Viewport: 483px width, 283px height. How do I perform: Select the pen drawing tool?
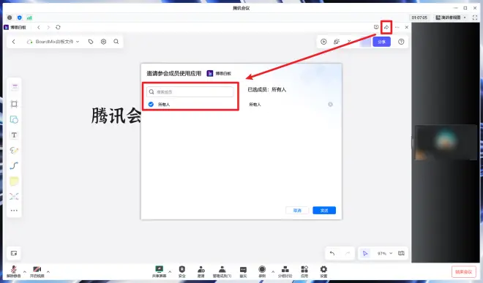pyautogui.click(x=14, y=151)
